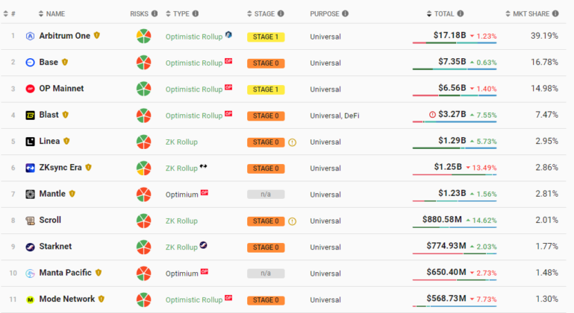Click the Starknet logo icon
Screen dimensions: 574x313
(x=31, y=247)
